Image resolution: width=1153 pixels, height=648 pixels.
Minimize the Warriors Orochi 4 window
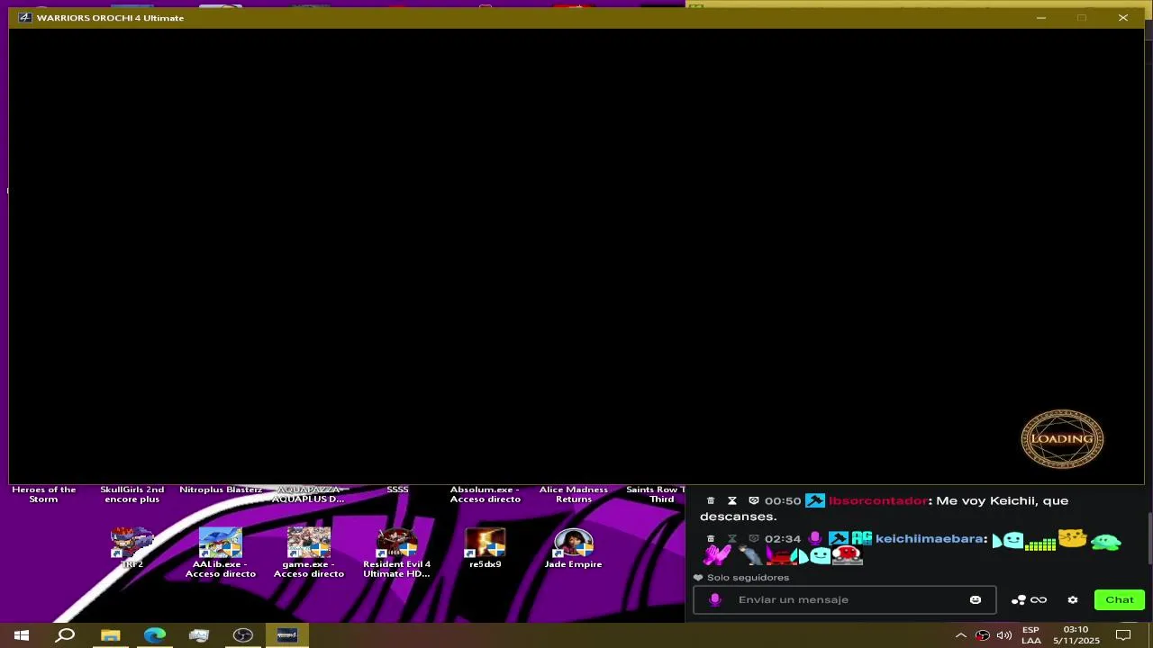(x=1041, y=18)
